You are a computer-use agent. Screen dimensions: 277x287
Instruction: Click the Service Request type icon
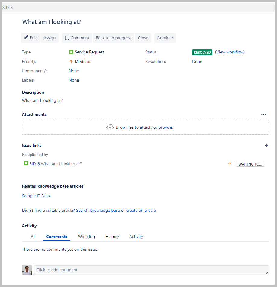(x=71, y=52)
